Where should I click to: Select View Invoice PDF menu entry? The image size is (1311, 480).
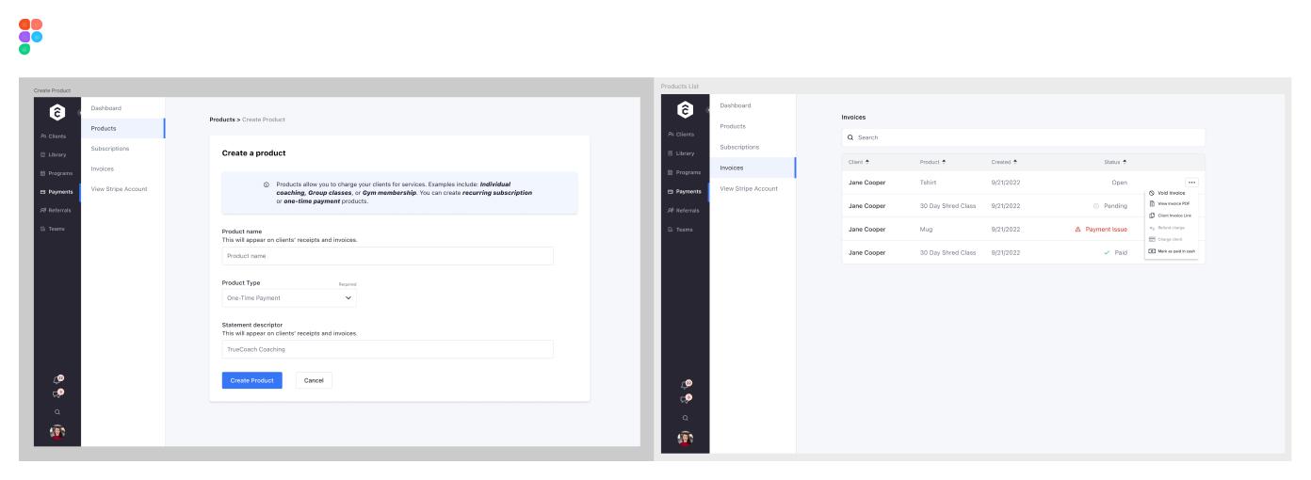point(1172,204)
